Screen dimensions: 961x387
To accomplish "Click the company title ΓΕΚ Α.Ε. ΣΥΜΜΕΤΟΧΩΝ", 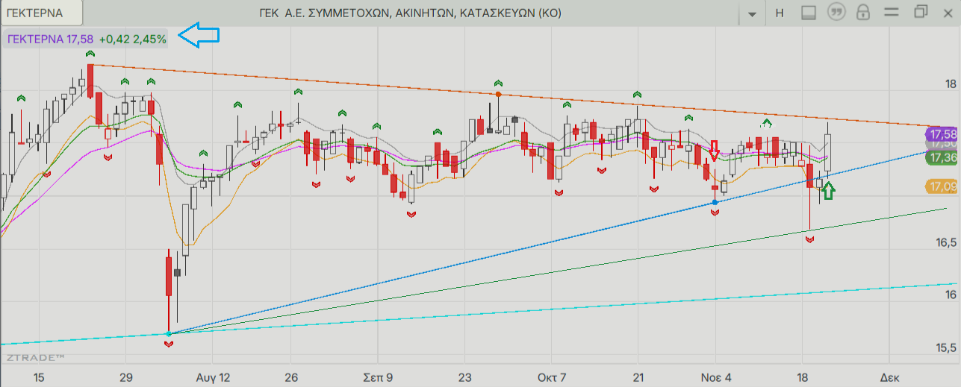I will pos(410,13).
